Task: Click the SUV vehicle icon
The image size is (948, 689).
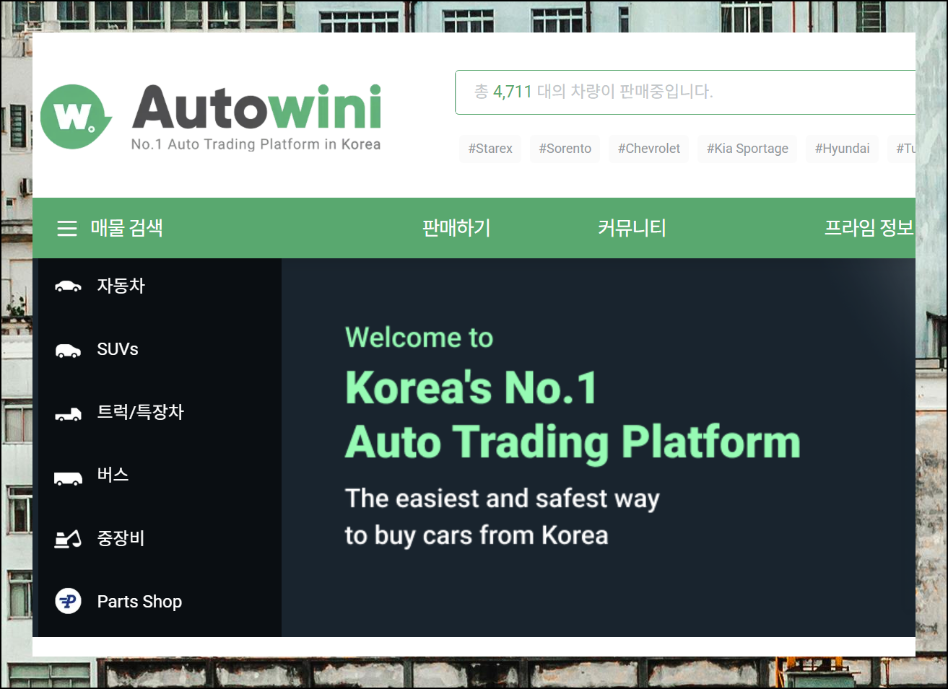Action: pos(68,351)
